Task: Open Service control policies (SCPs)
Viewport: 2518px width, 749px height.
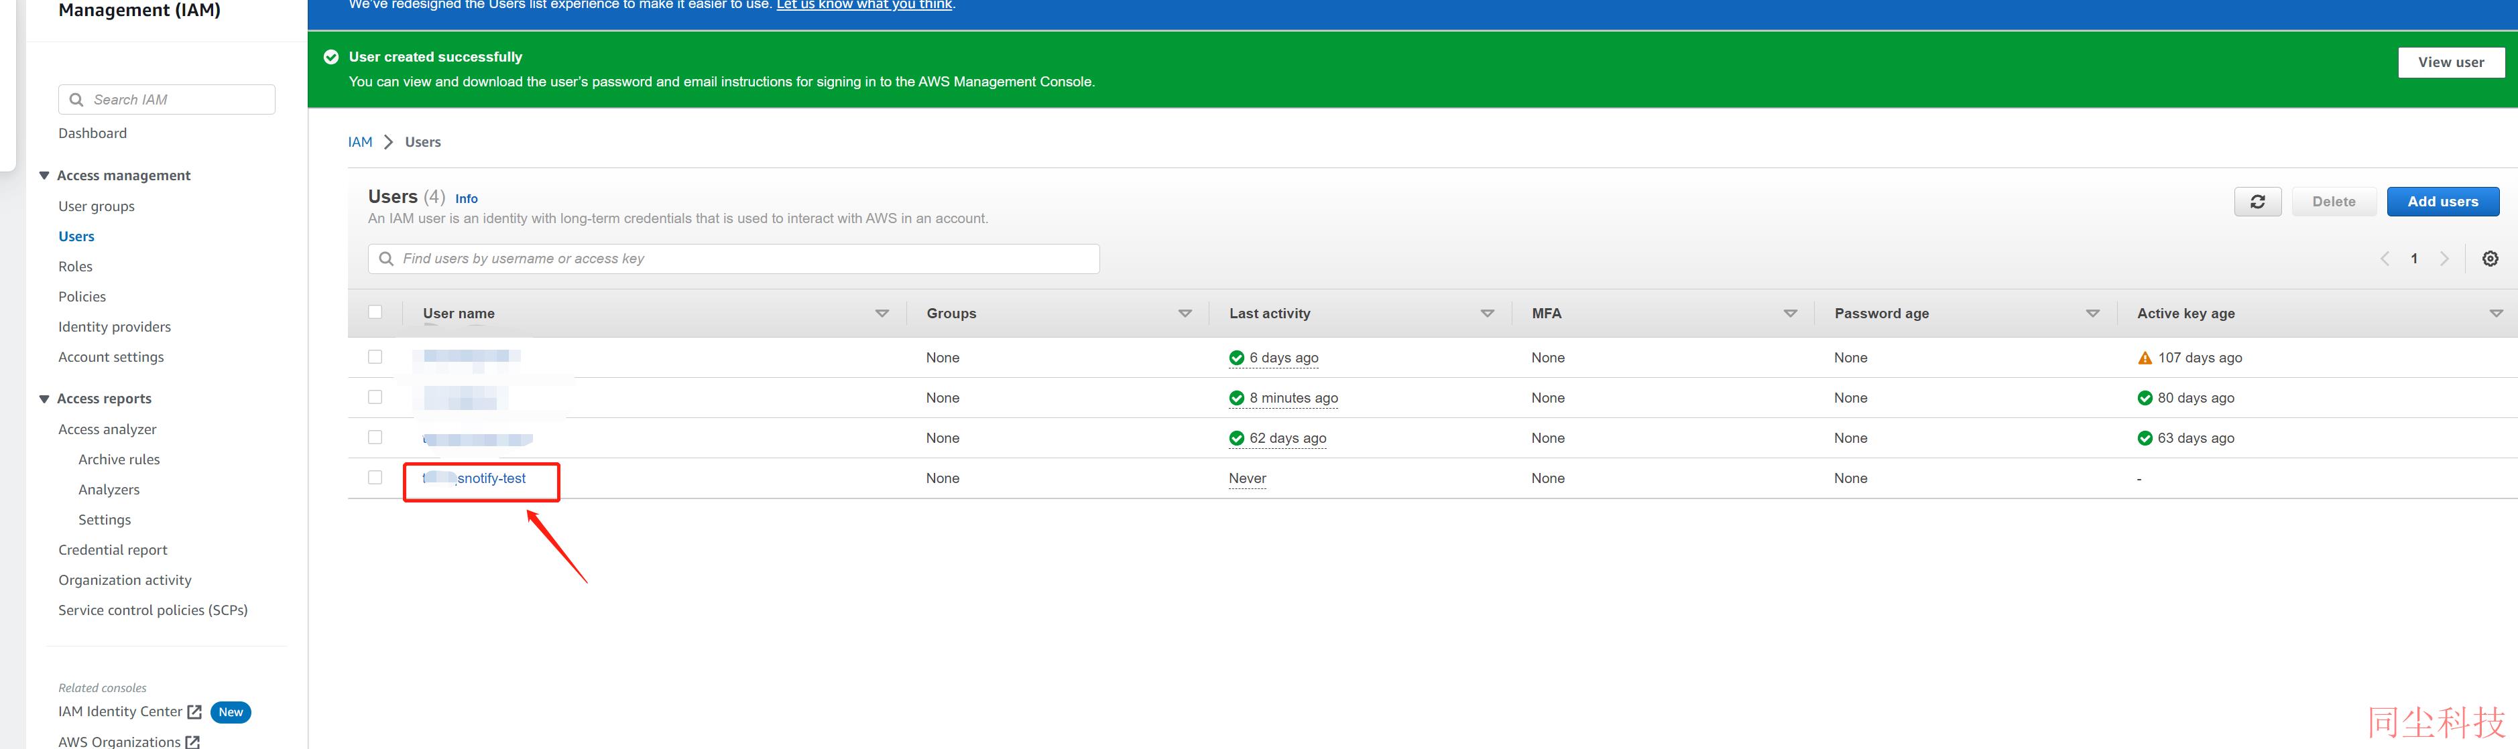Action: 154,610
